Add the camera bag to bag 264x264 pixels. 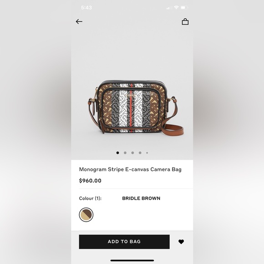[124, 242]
